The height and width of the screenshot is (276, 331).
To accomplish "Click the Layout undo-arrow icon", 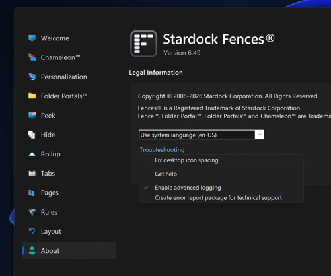I will [x=32, y=231].
